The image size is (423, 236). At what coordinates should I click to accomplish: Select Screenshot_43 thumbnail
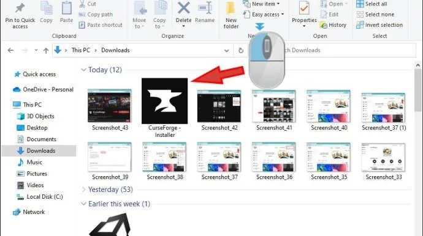pos(110,110)
